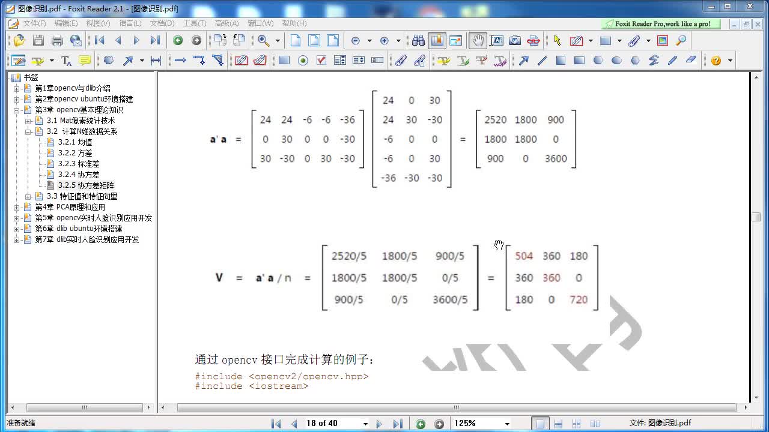Click the Print icon in toolbar

pos(57,40)
